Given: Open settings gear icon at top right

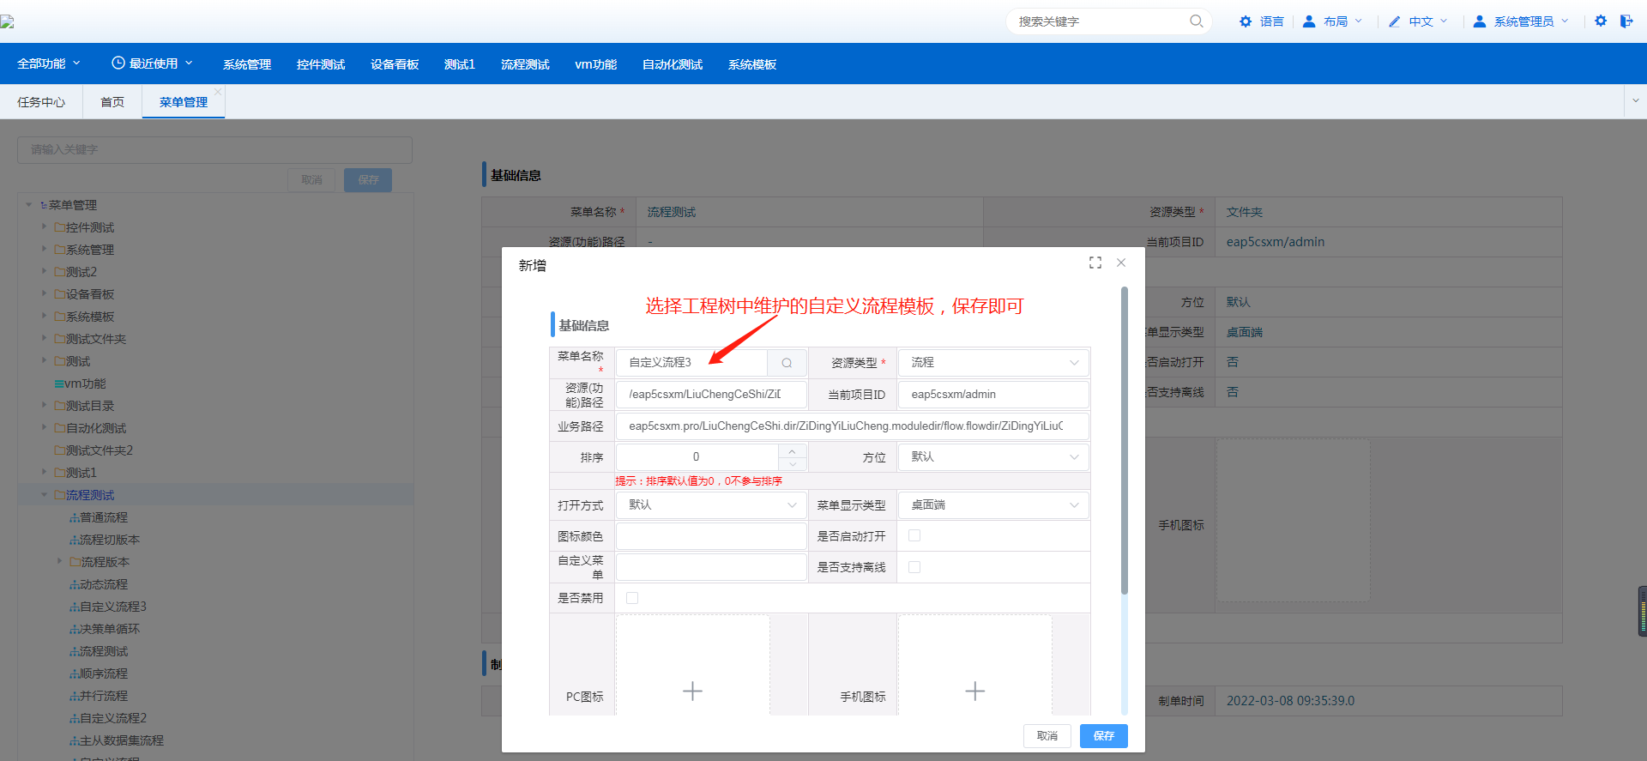Looking at the screenshot, I should (x=1601, y=21).
